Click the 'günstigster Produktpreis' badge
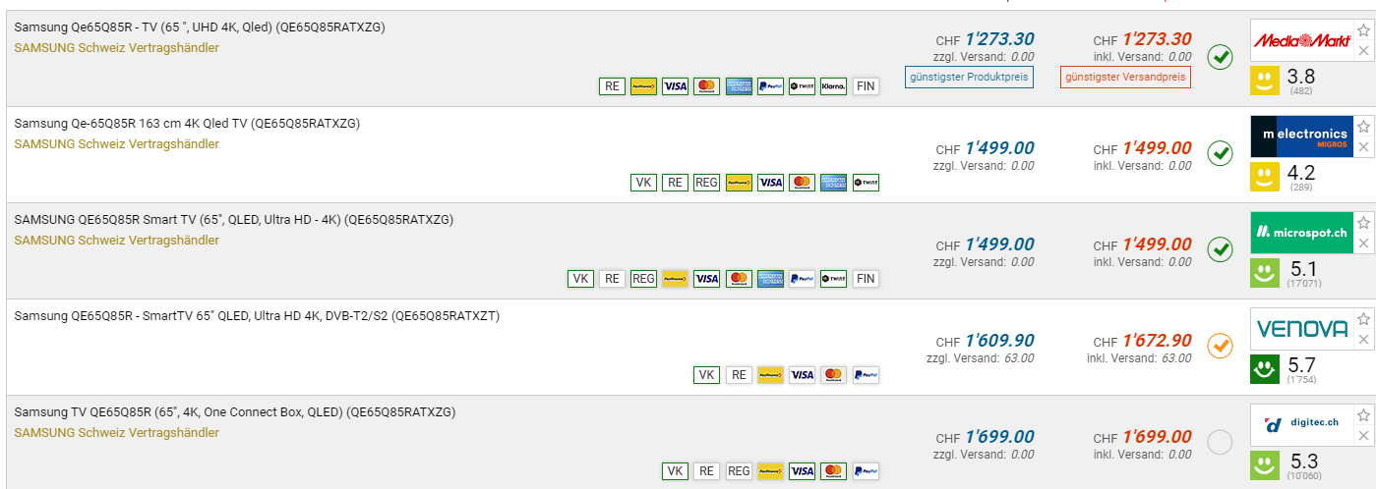 (969, 77)
